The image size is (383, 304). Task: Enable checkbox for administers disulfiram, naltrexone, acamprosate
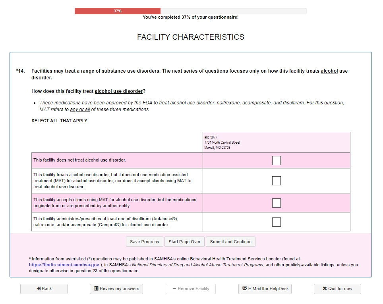277,222
